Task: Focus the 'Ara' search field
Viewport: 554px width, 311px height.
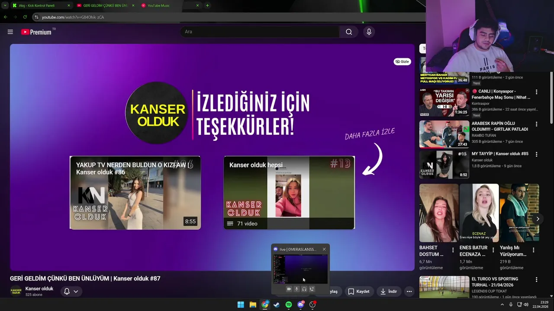Action: [x=260, y=32]
